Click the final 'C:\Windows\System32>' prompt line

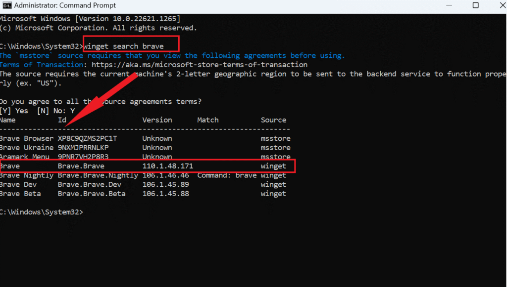(x=42, y=212)
